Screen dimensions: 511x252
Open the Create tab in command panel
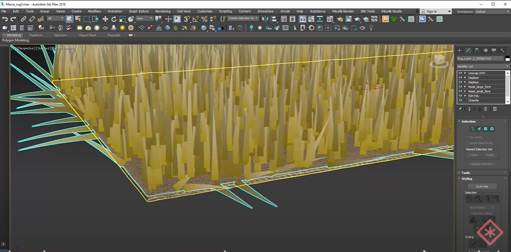pos(459,51)
